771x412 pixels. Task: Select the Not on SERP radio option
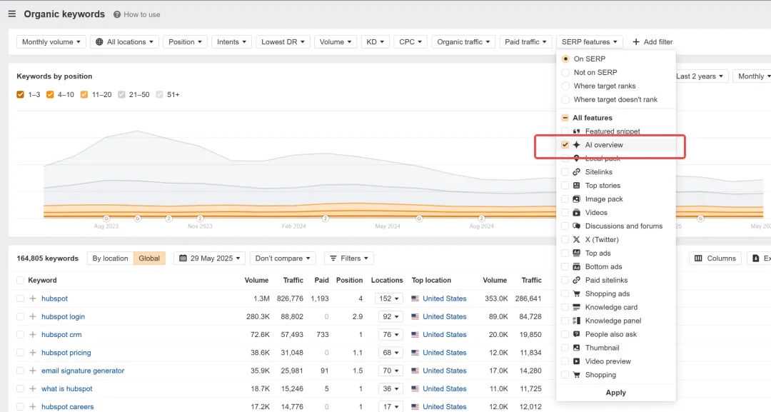565,72
